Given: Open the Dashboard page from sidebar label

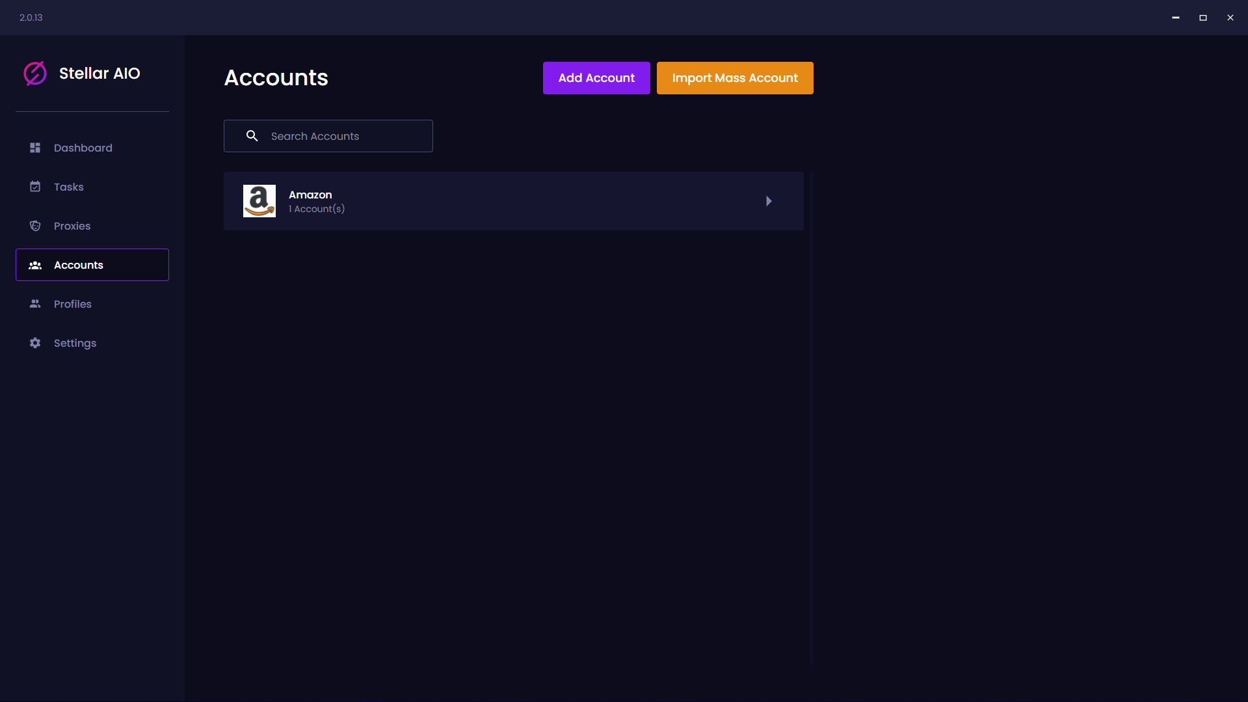Looking at the screenshot, I should (x=83, y=148).
